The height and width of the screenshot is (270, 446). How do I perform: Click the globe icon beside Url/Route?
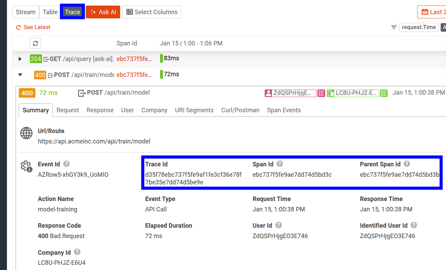pyautogui.click(x=26, y=133)
